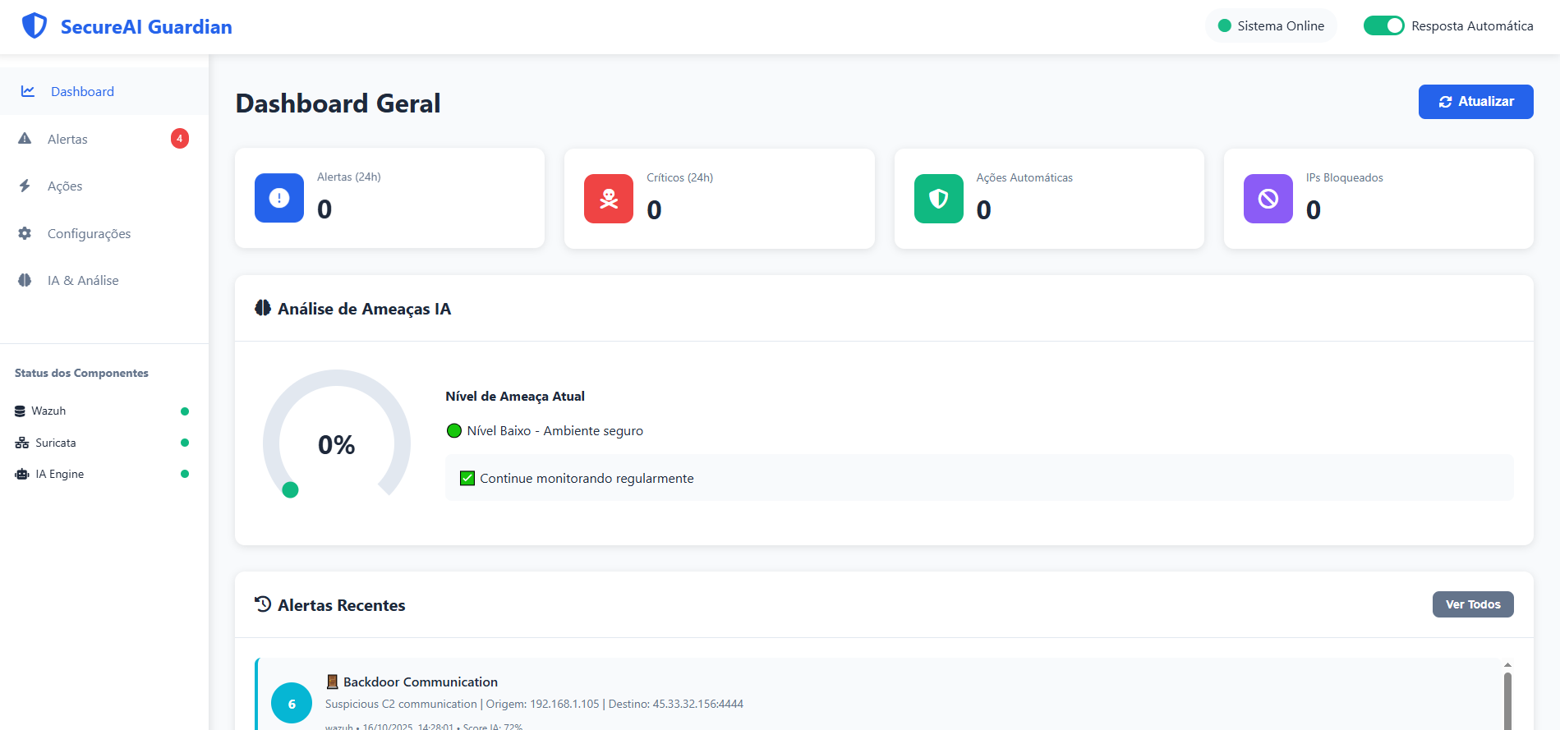1560x730 pixels.
Task: Click the Ações Automáticas card value 0
Action: pyautogui.click(x=984, y=210)
